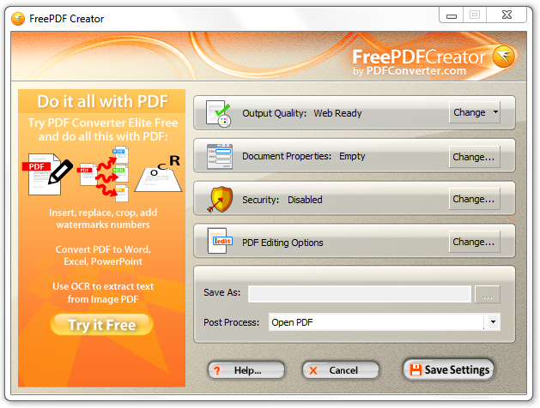Image resolution: width=540 pixels, height=408 pixels.
Task: Open the Output Quality Change dropdown
Action: (474, 112)
